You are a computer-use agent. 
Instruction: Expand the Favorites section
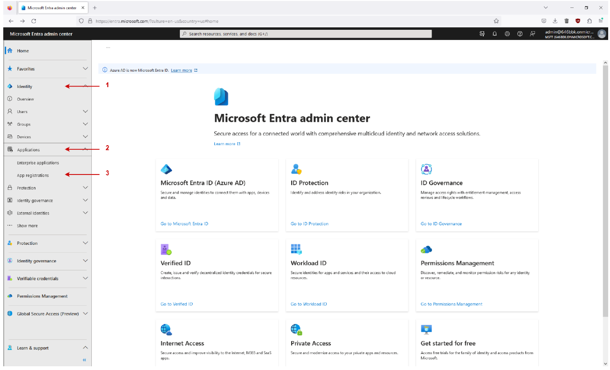point(85,69)
